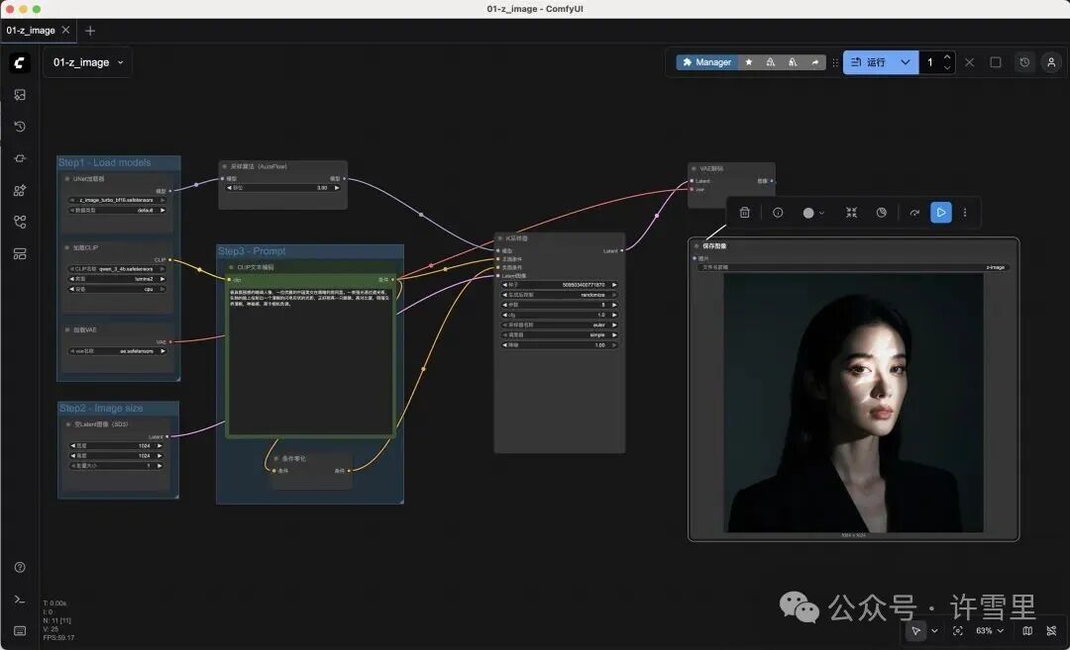Select the 01-z_image workflow tab
Image resolution: width=1070 pixels, height=650 pixels.
point(31,31)
